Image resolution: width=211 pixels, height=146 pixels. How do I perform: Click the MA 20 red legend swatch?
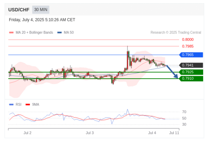pyautogui.click(x=11, y=33)
